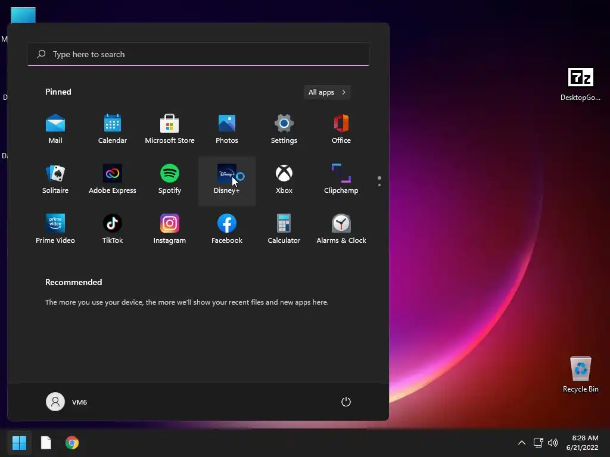Go to next pinned apps page dots
Viewport: 610px width, 457px height.
point(379,181)
